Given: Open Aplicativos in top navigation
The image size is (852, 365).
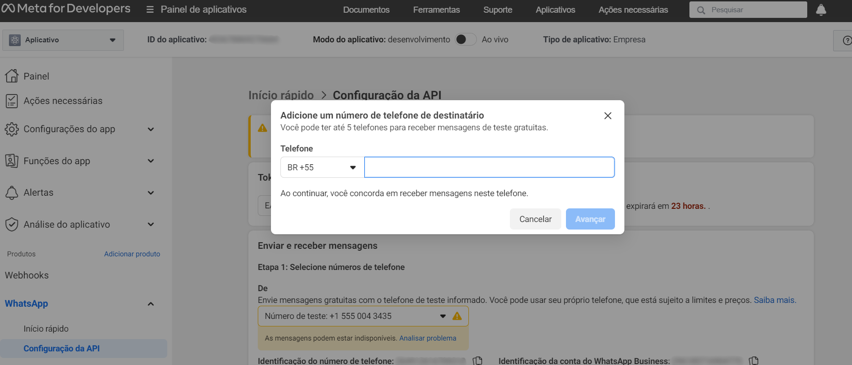Looking at the screenshot, I should pos(555,10).
